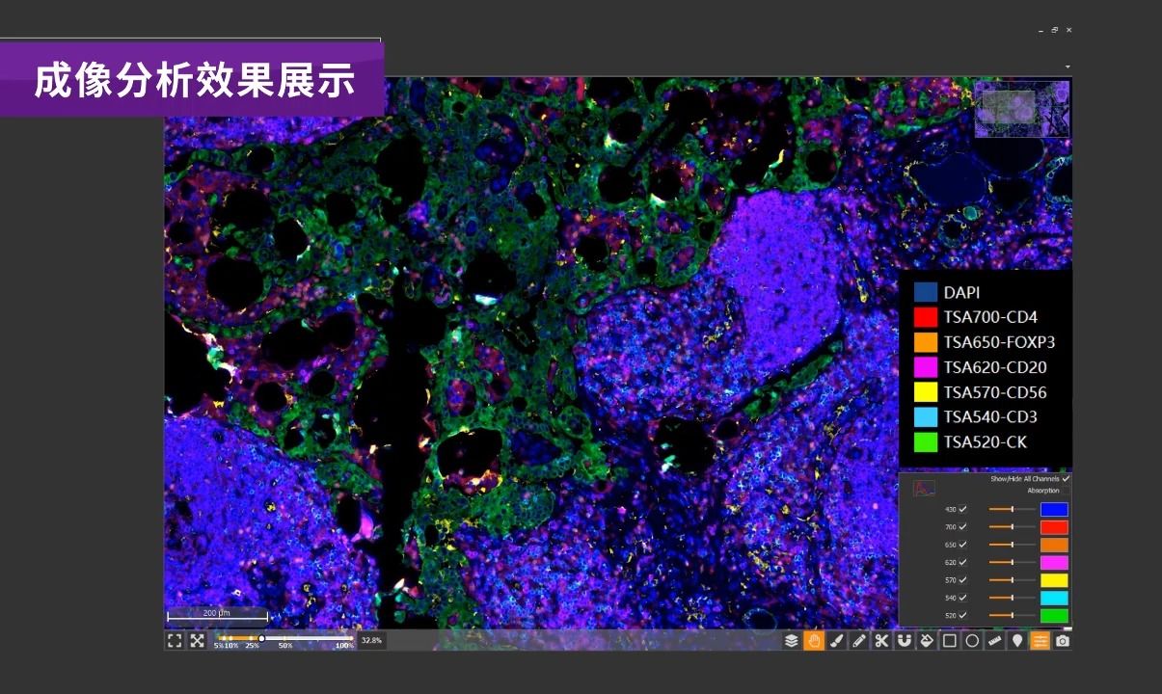Click the TSA620-CD20 legend entry

click(x=981, y=367)
